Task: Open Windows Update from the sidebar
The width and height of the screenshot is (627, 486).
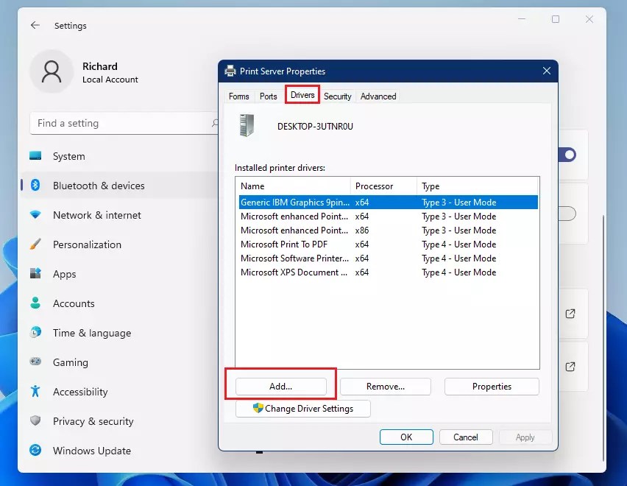Action: tap(35, 451)
